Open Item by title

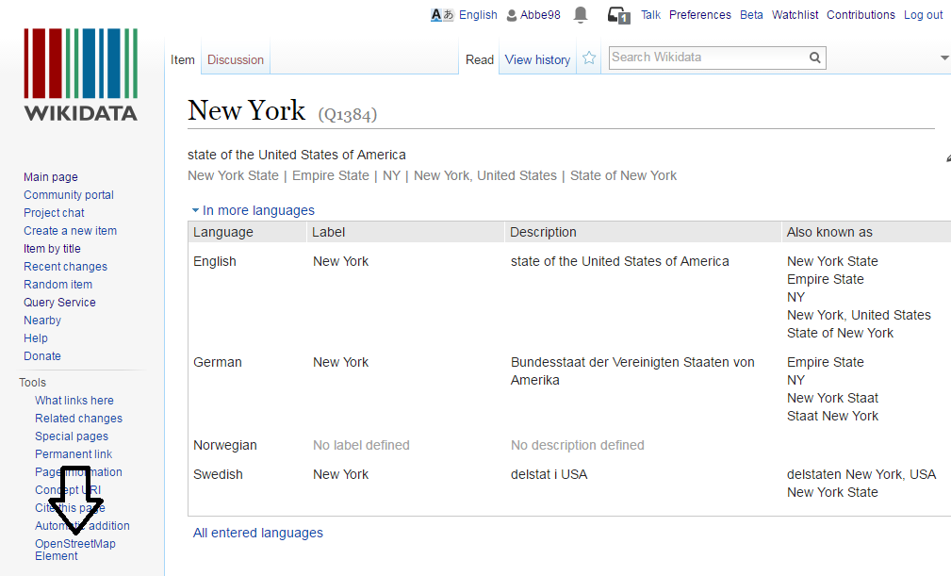pyautogui.click(x=52, y=249)
